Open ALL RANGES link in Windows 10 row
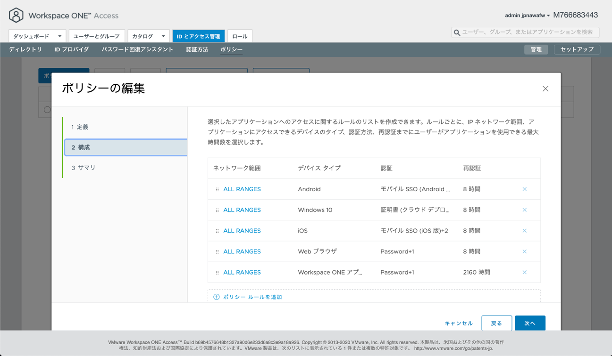 pyautogui.click(x=242, y=210)
